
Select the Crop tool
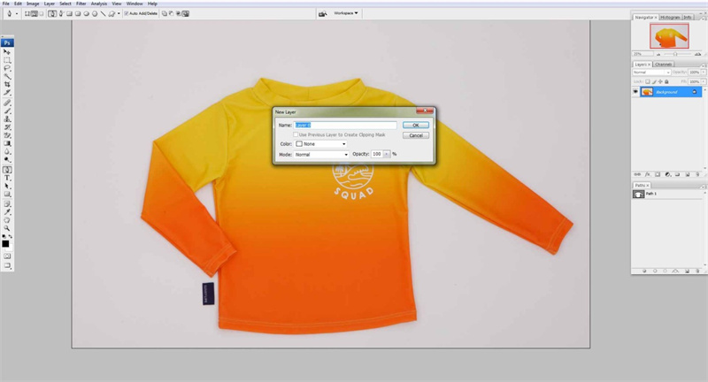pyautogui.click(x=7, y=84)
